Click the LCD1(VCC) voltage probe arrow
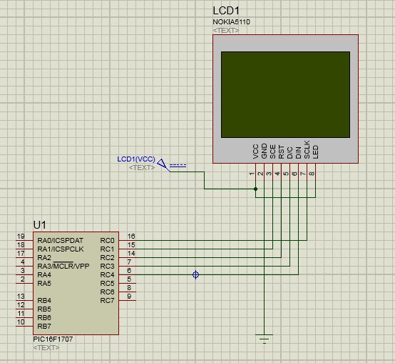395x363 pixels. tap(163, 165)
